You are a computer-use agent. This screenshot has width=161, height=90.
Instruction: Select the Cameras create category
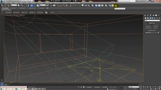[x=152, y=18]
